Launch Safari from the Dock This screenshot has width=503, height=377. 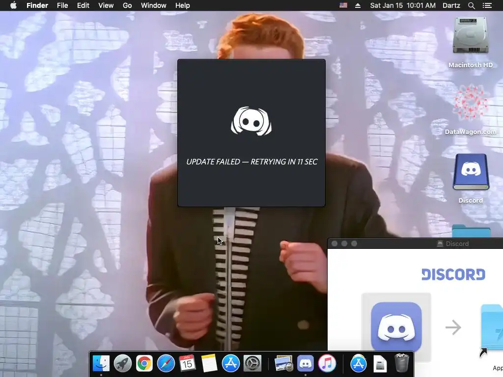coord(166,363)
